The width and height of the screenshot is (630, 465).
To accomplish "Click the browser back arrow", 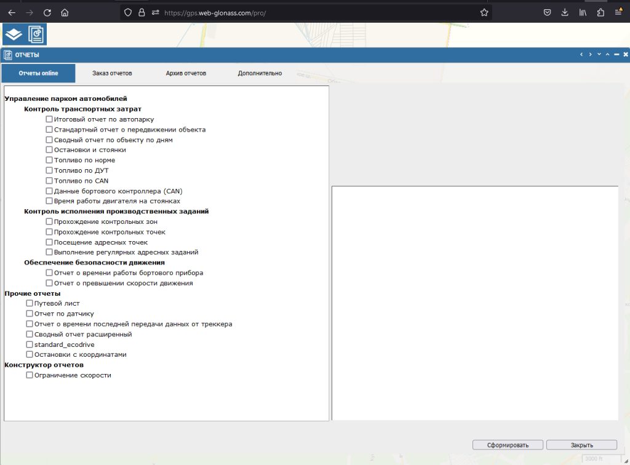I will 12,13.
